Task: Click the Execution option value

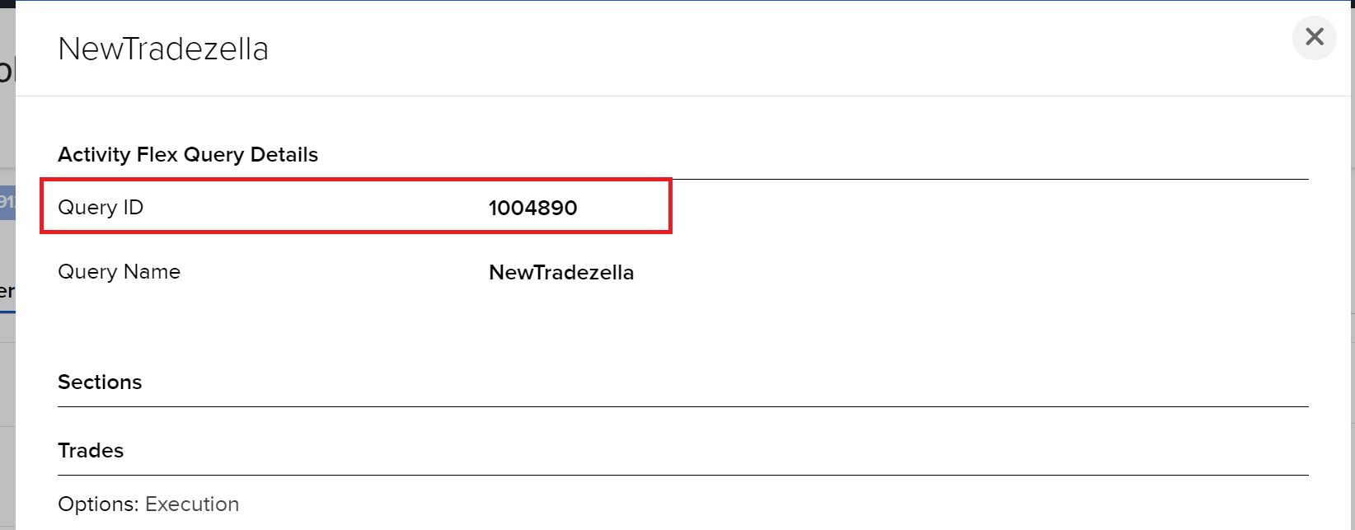Action: pos(192,504)
